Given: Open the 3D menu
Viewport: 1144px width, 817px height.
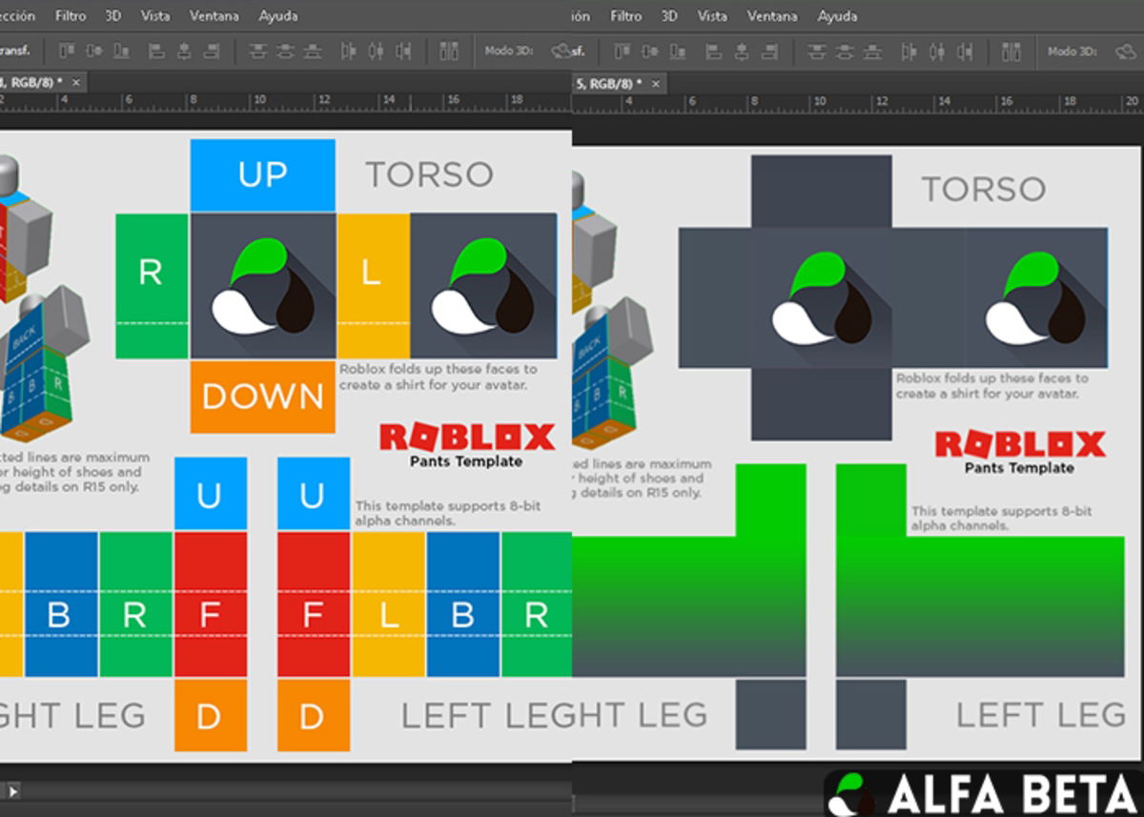Looking at the screenshot, I should point(112,15).
